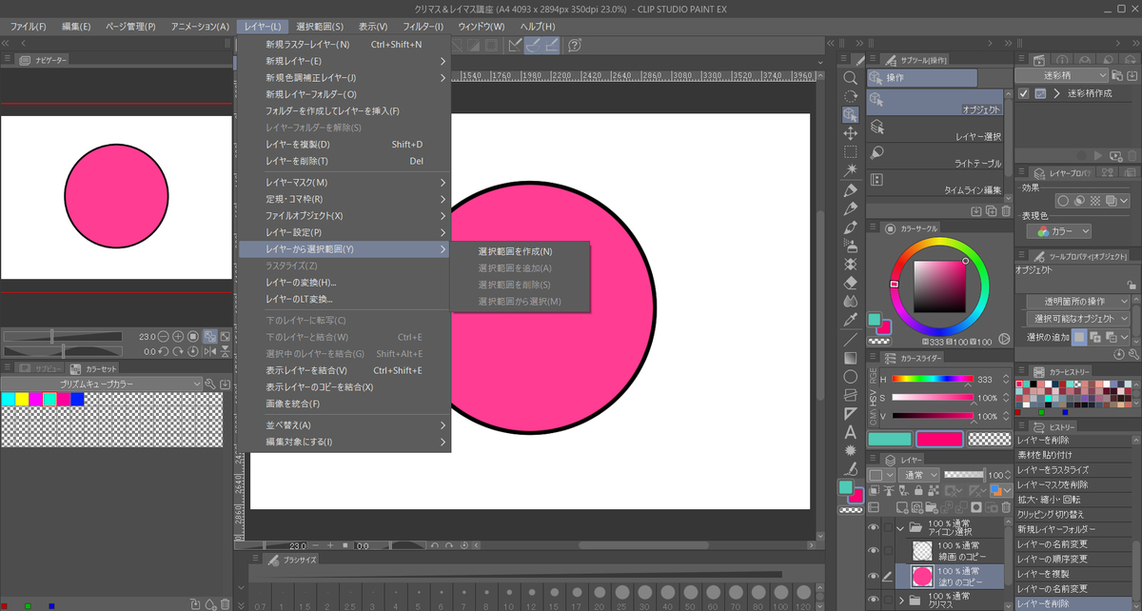Open the 透明箇所の操作 dropdown
Screen dimensions: 1142x611
click(x=1077, y=301)
